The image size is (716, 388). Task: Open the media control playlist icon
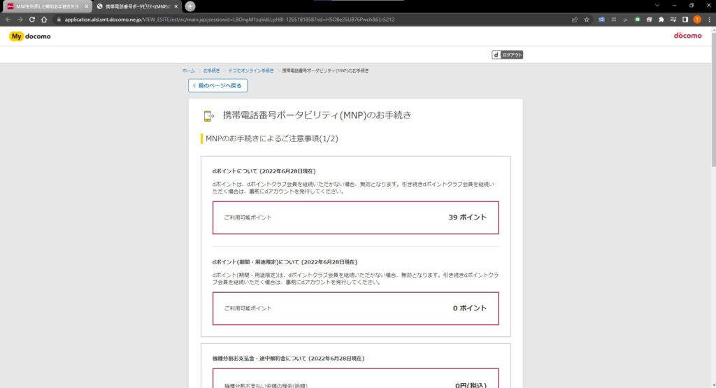point(673,20)
